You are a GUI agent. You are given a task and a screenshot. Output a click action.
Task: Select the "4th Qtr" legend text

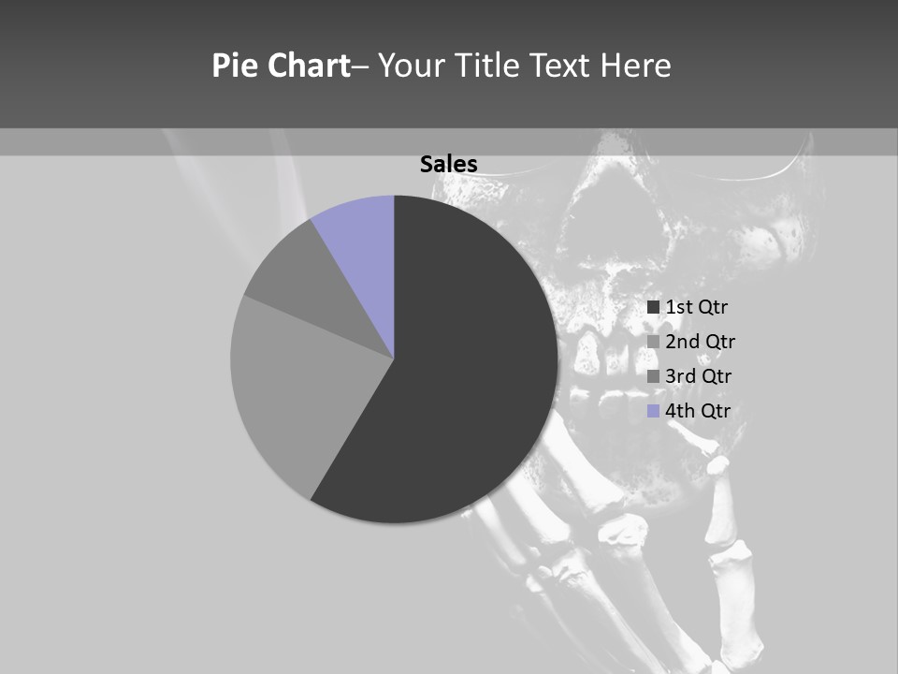click(698, 411)
